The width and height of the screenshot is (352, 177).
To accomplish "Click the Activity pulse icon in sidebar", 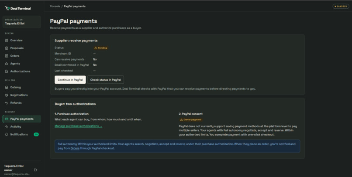I will click(7, 126).
